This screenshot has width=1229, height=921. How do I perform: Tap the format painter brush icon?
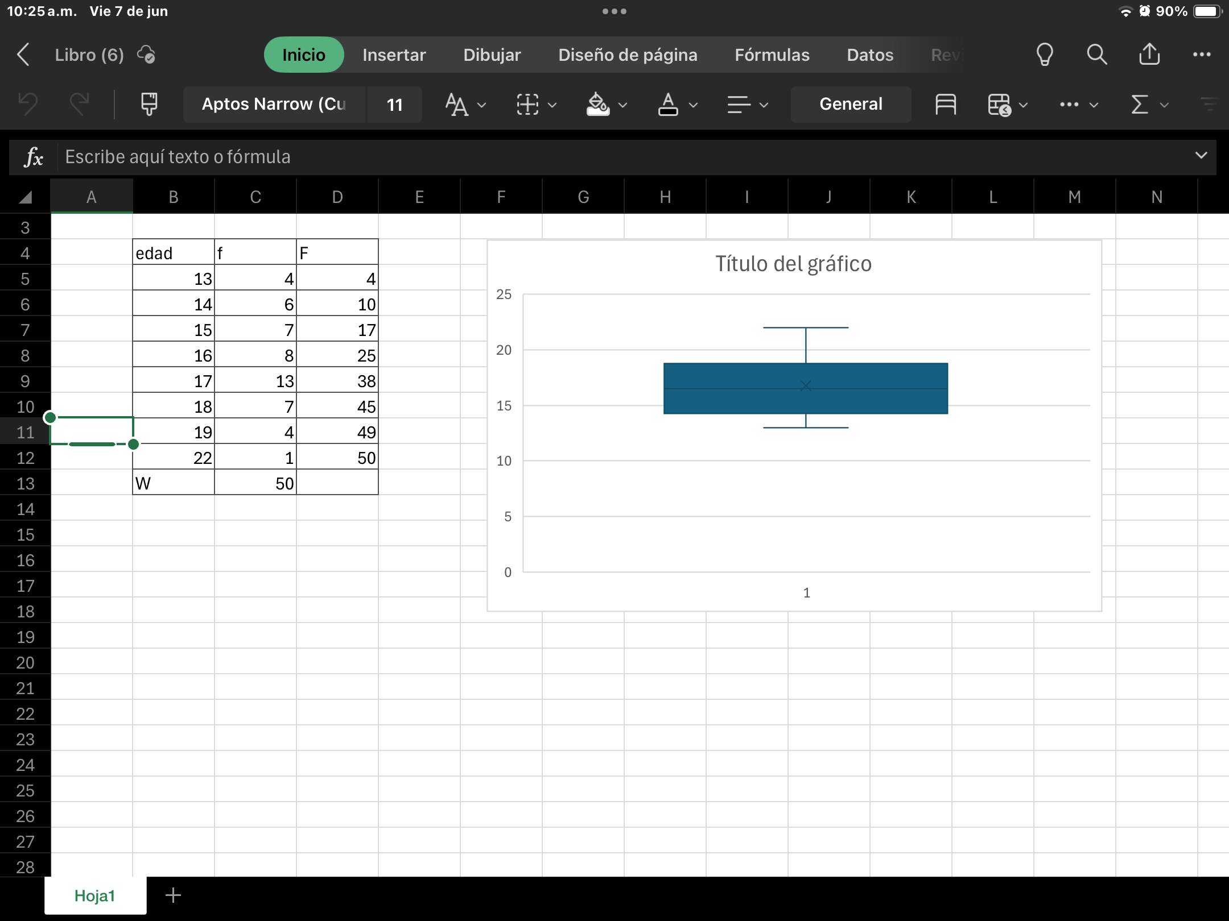pyautogui.click(x=149, y=104)
